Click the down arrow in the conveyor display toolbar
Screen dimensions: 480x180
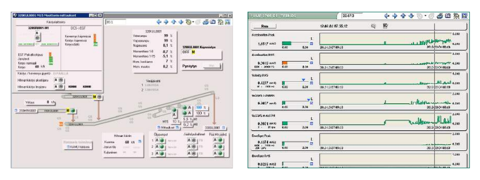(181, 22)
